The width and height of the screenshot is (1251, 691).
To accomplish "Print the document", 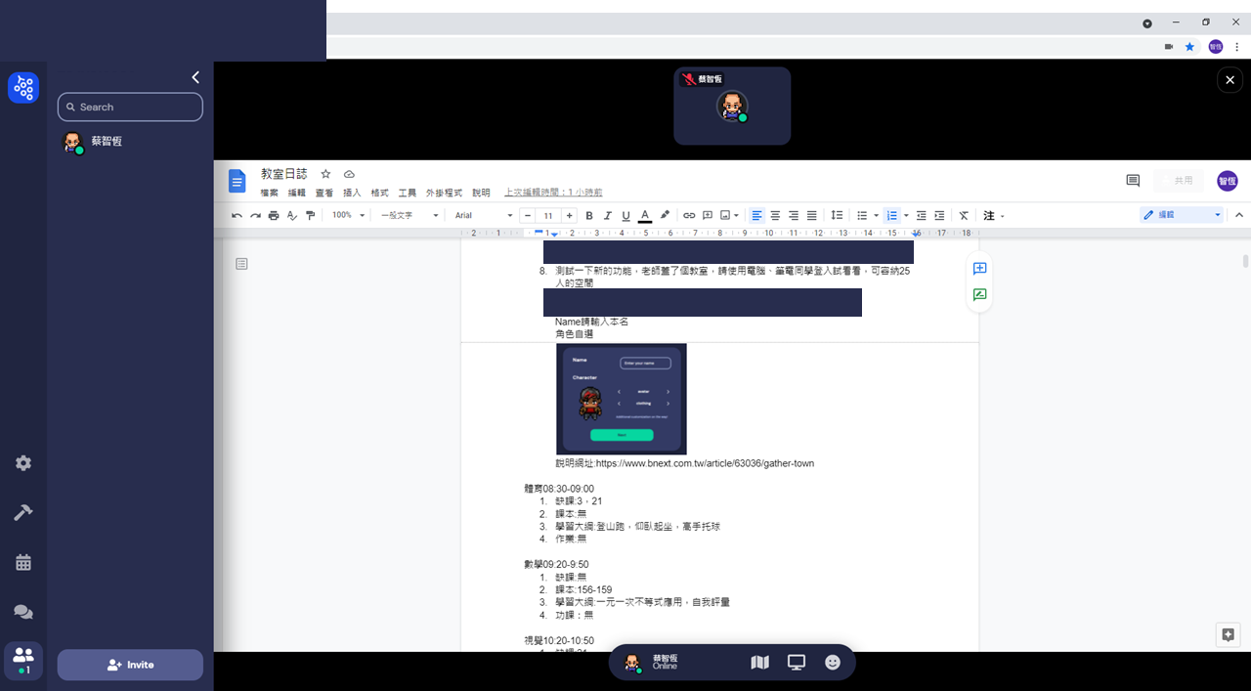I will pos(274,215).
